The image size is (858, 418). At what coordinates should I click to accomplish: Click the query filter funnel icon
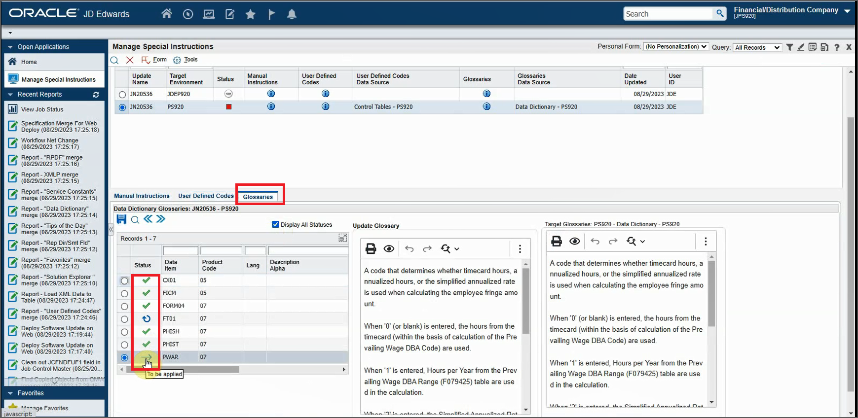[x=789, y=47]
